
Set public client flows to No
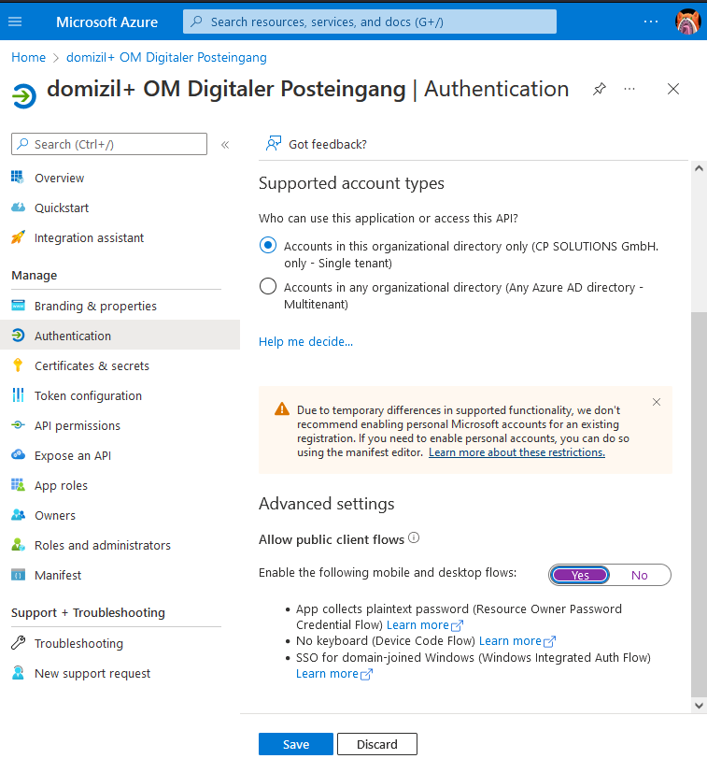[640, 575]
